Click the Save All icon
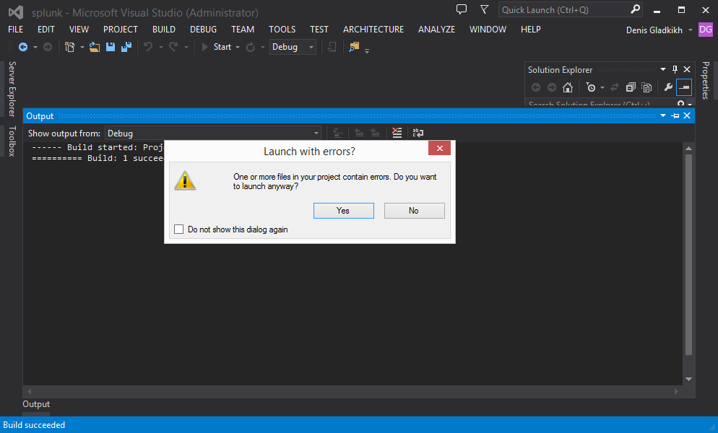718x433 pixels. pyautogui.click(x=126, y=47)
